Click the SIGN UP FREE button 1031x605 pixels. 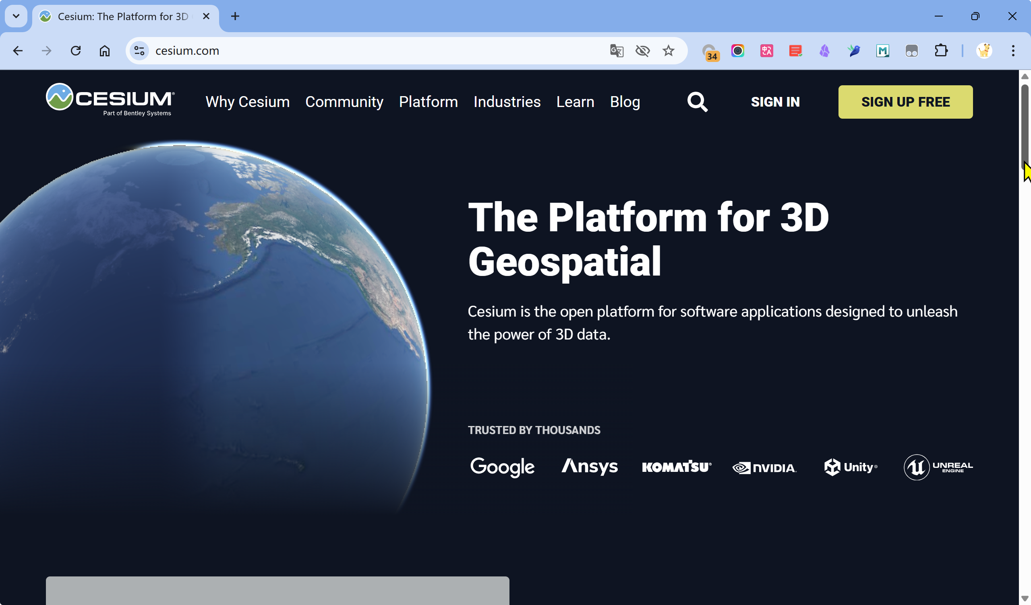[x=905, y=102]
